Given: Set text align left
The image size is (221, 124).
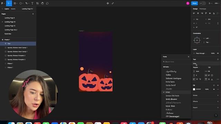Looking at the screenshot, I should [x=194, y=79].
